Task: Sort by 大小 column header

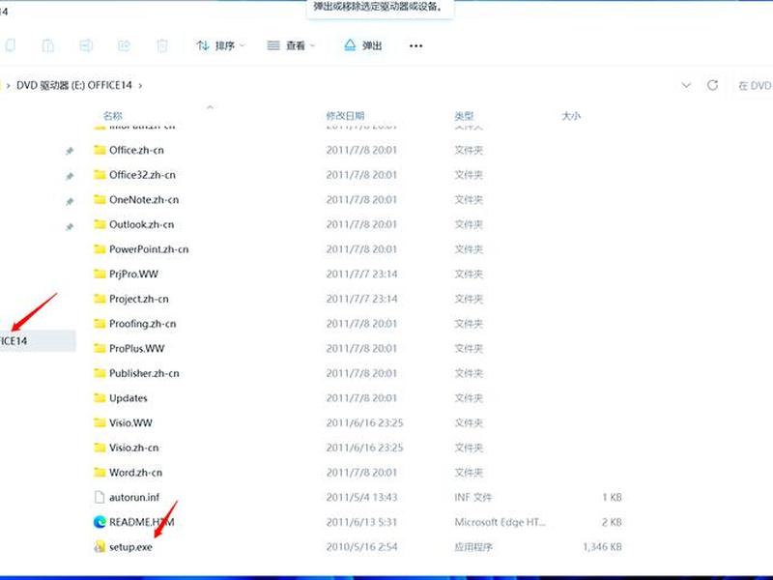Action: pos(571,116)
